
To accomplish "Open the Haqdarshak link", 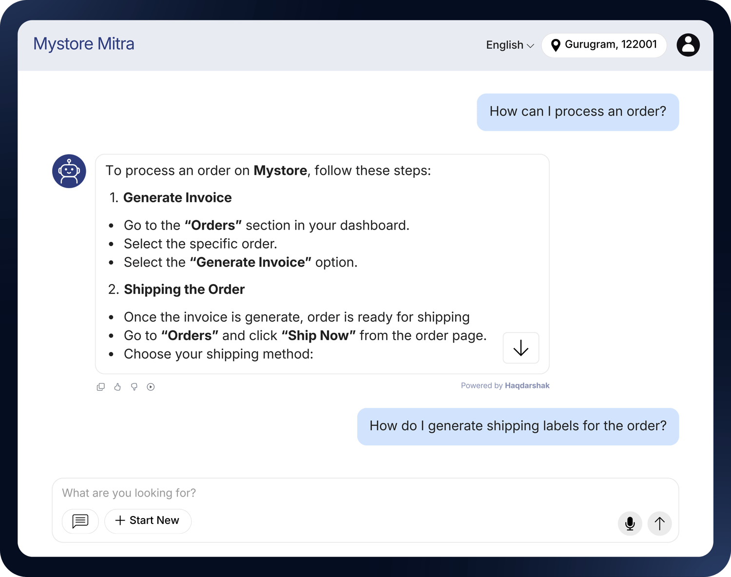I will tap(527, 385).
